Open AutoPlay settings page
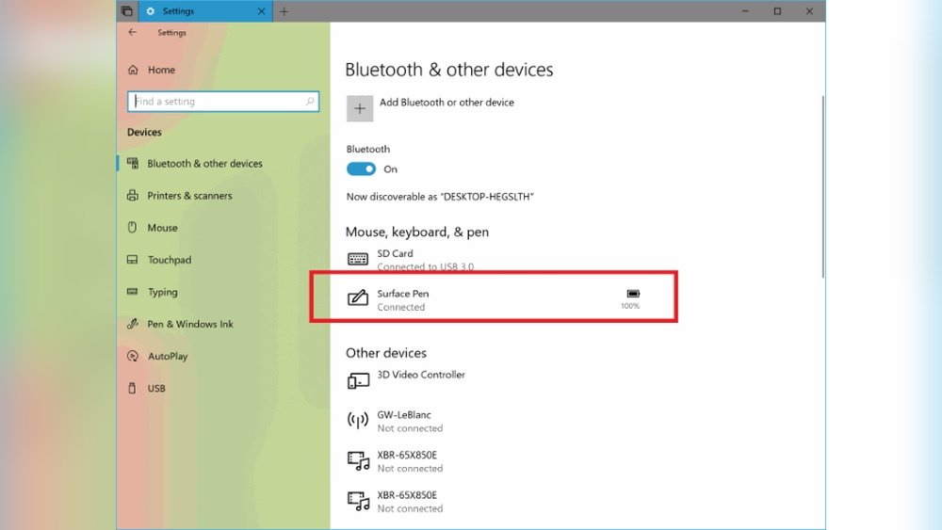Screen dimensions: 942x530 (x=168, y=357)
